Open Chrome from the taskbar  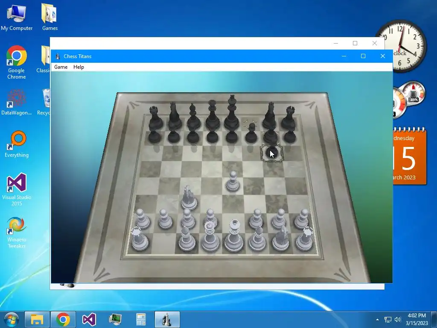point(63,319)
